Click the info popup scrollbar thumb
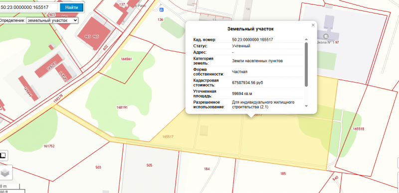Image resolution: width=399 pixels, height=193 pixels. click(x=306, y=64)
